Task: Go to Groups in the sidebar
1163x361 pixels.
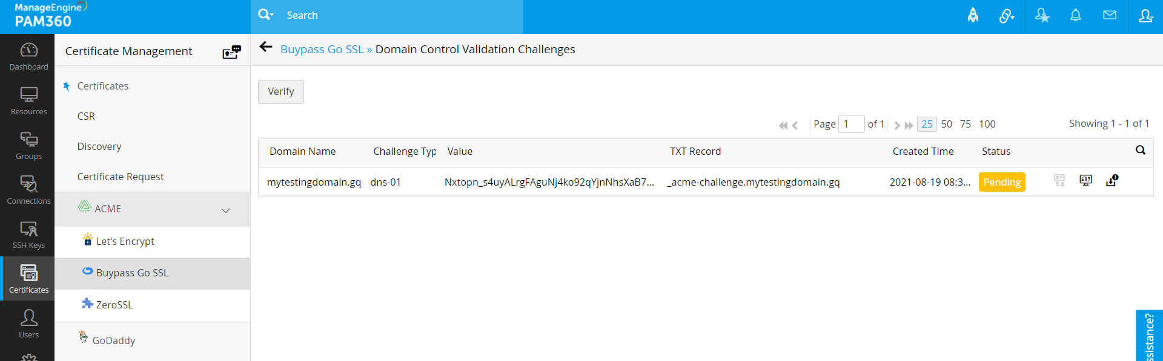Action: point(28,146)
